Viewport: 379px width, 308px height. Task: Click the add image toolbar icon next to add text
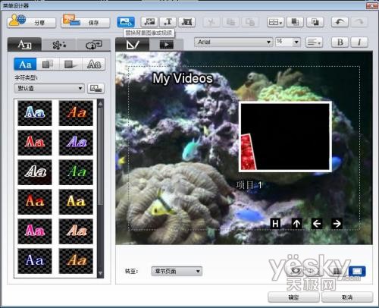click(187, 22)
